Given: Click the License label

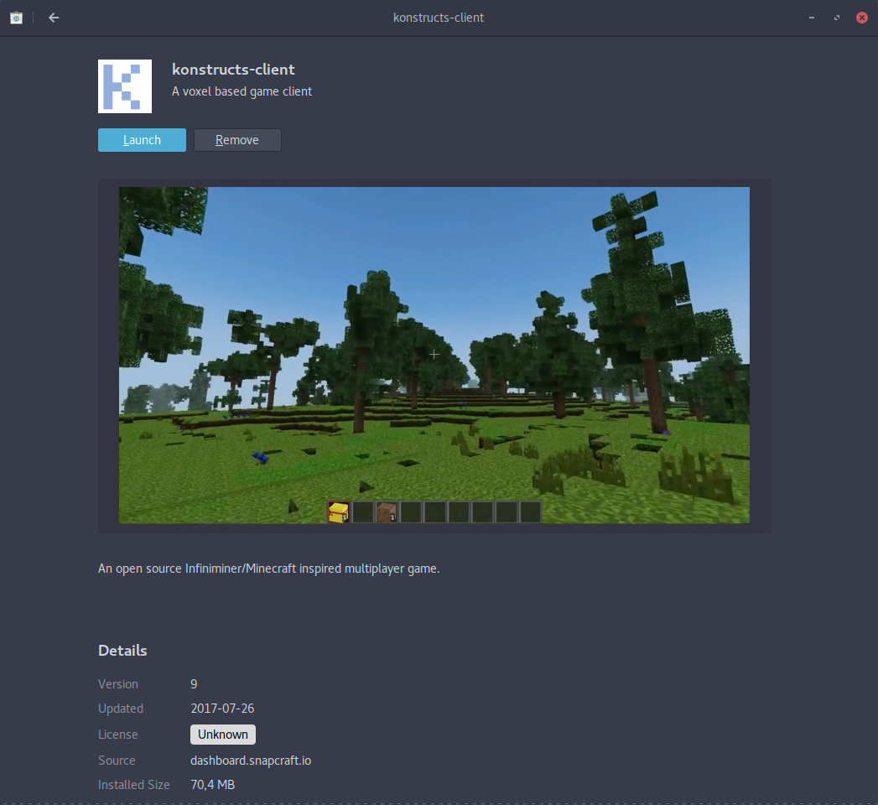Looking at the screenshot, I should (x=118, y=735).
